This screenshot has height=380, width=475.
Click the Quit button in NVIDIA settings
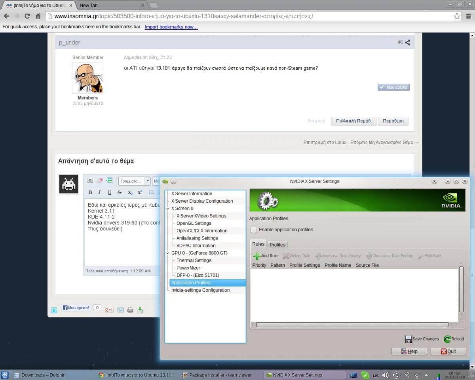[448, 351]
